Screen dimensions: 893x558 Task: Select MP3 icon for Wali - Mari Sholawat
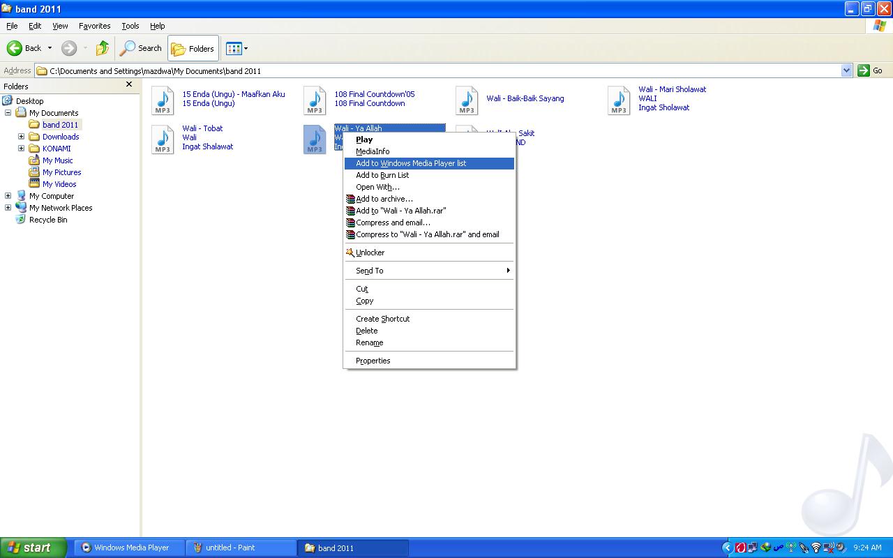click(619, 100)
